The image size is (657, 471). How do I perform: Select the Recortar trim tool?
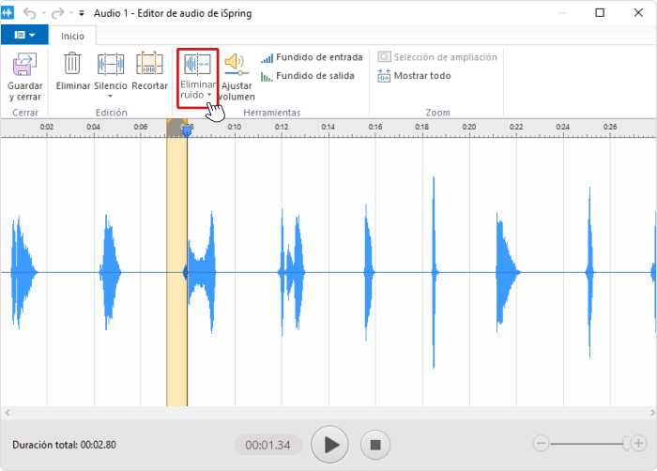point(149,70)
